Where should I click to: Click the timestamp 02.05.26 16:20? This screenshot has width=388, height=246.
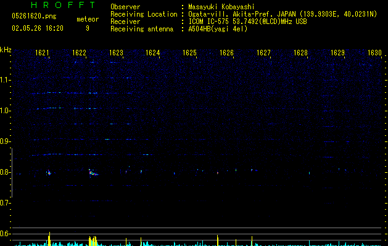[x=38, y=28]
